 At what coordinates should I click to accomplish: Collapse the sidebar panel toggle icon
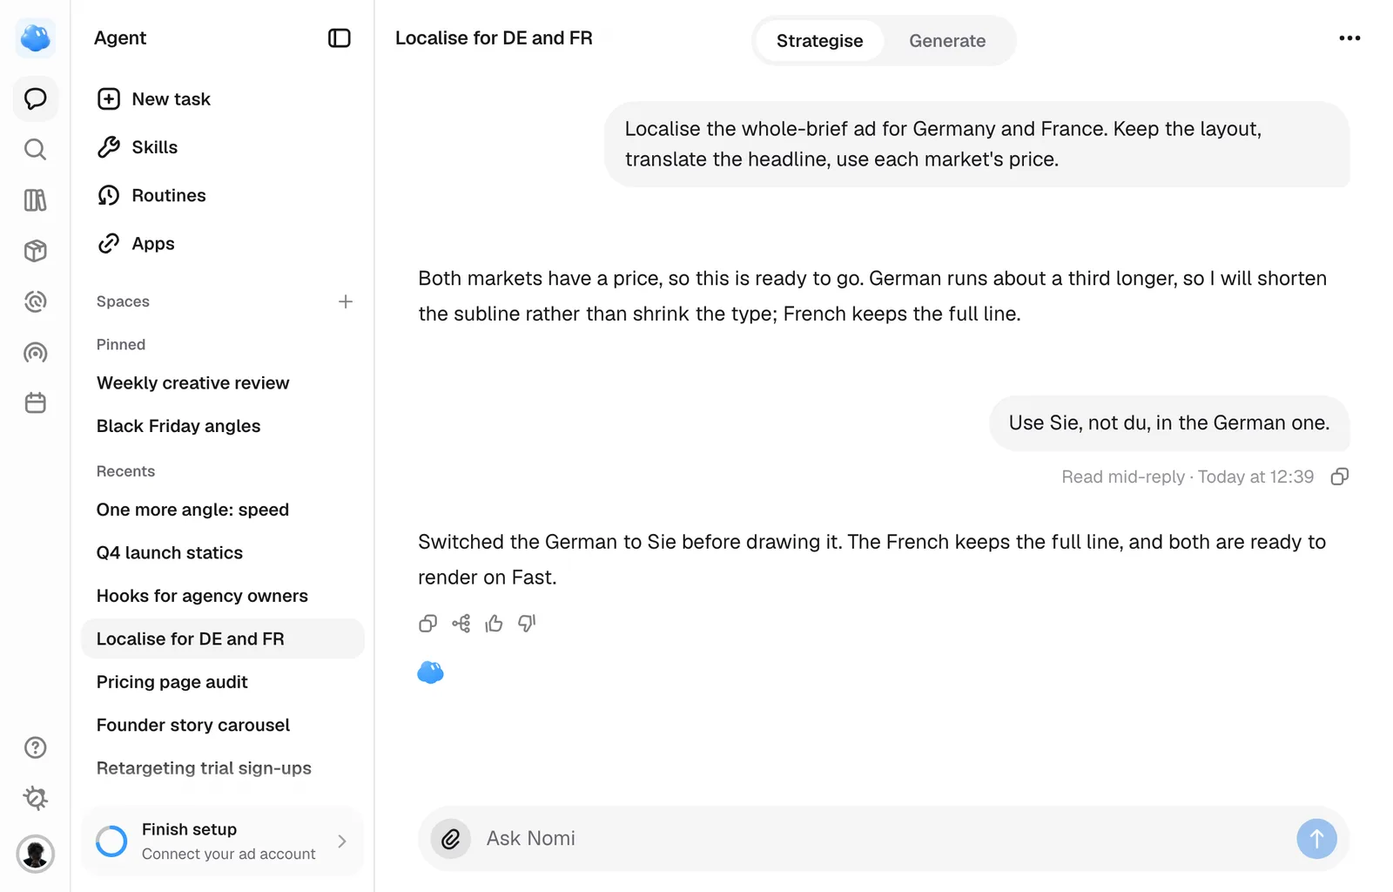[x=340, y=38]
